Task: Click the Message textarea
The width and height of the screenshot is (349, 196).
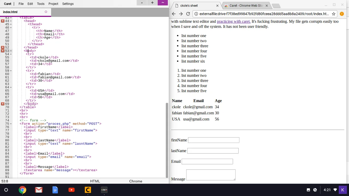Action: (x=211, y=175)
